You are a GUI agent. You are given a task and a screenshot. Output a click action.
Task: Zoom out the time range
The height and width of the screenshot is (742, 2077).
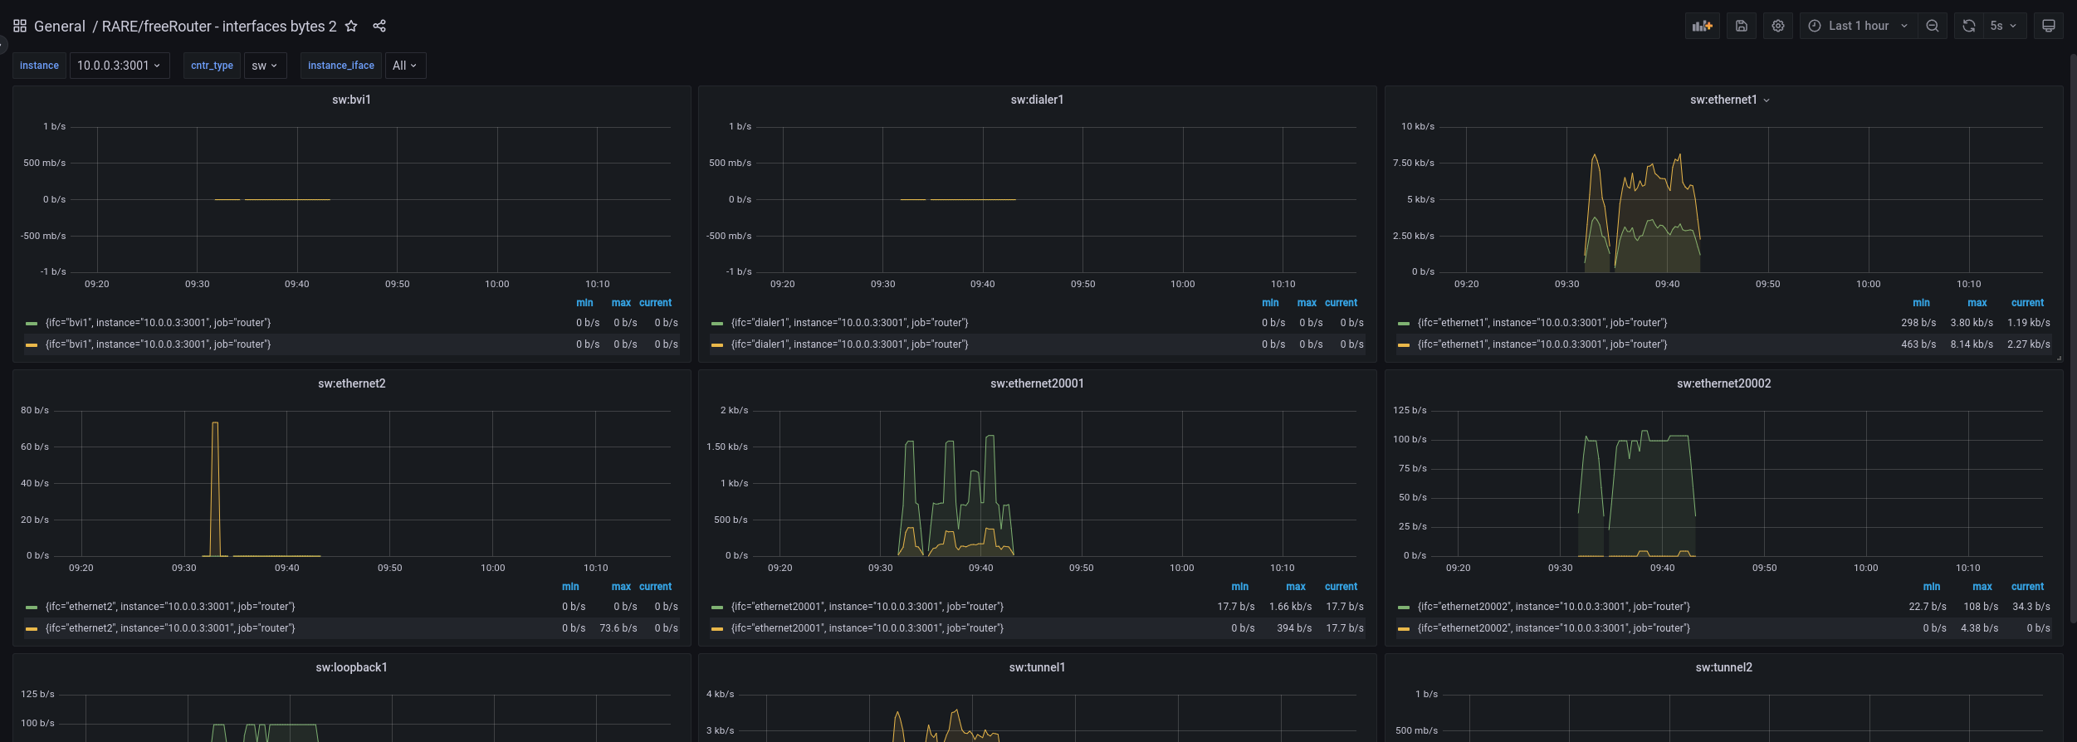point(1933,26)
